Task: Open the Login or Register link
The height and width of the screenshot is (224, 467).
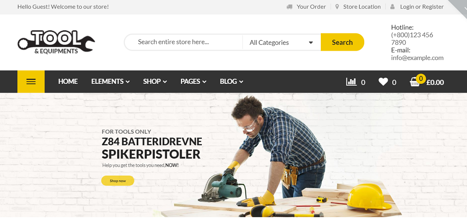Action: click(x=422, y=7)
